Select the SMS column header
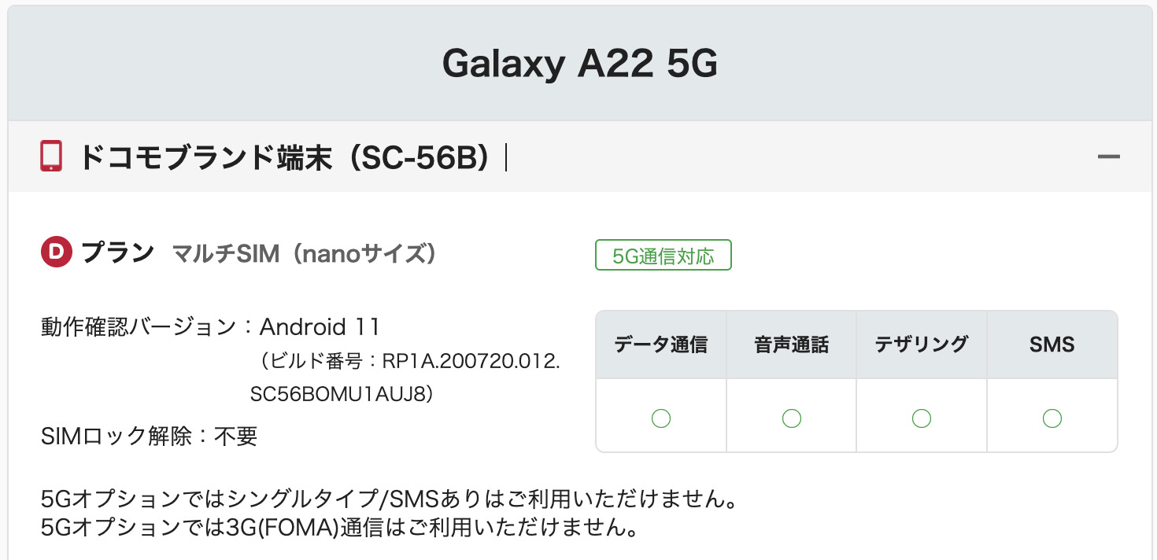Viewport: 1157px width, 560px height. click(x=1052, y=344)
